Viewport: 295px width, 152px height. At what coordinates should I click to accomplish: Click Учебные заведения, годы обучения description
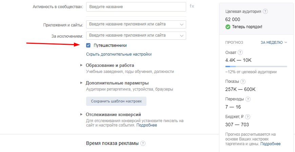pos(130,72)
